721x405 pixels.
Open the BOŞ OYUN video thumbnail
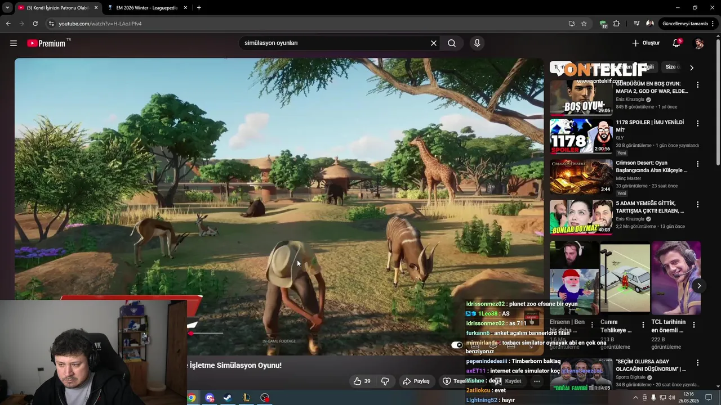tap(581, 98)
